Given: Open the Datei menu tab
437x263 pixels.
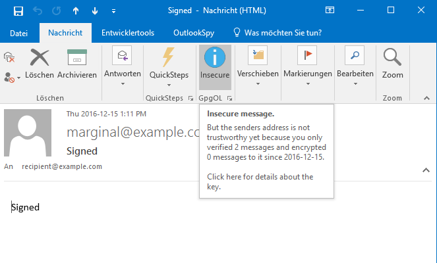Looking at the screenshot, I should [x=19, y=32].
